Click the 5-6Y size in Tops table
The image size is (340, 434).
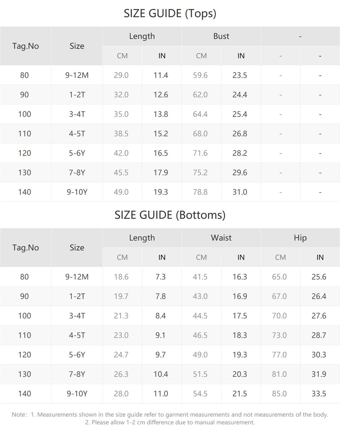pyautogui.click(x=77, y=153)
